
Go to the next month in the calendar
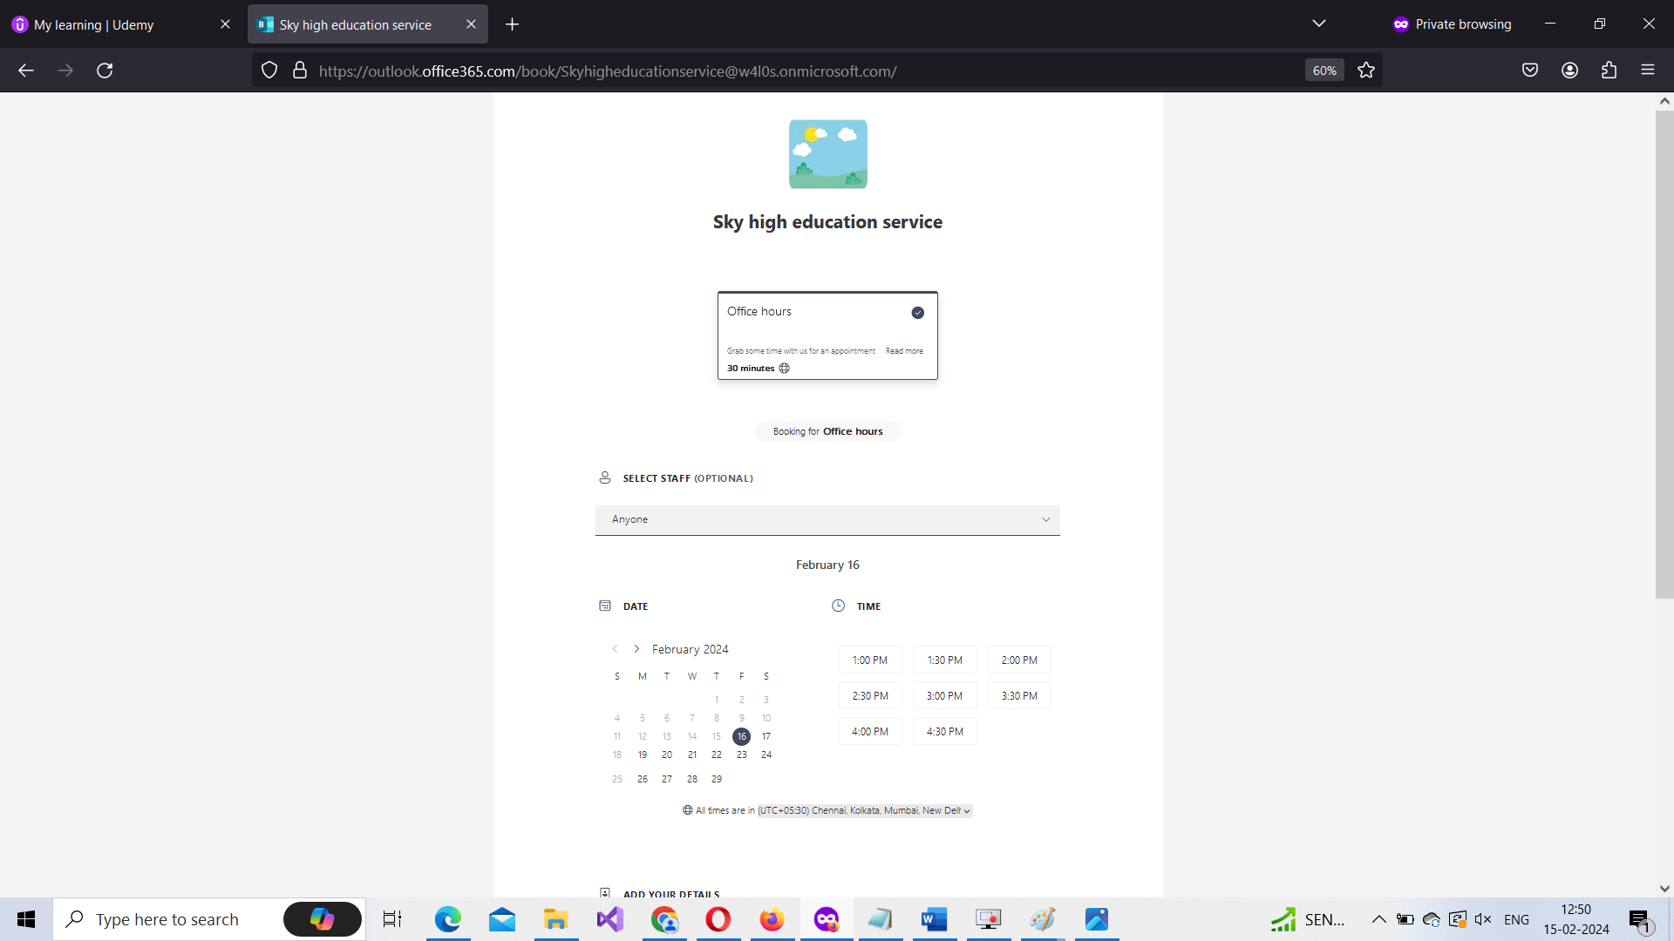coord(636,648)
